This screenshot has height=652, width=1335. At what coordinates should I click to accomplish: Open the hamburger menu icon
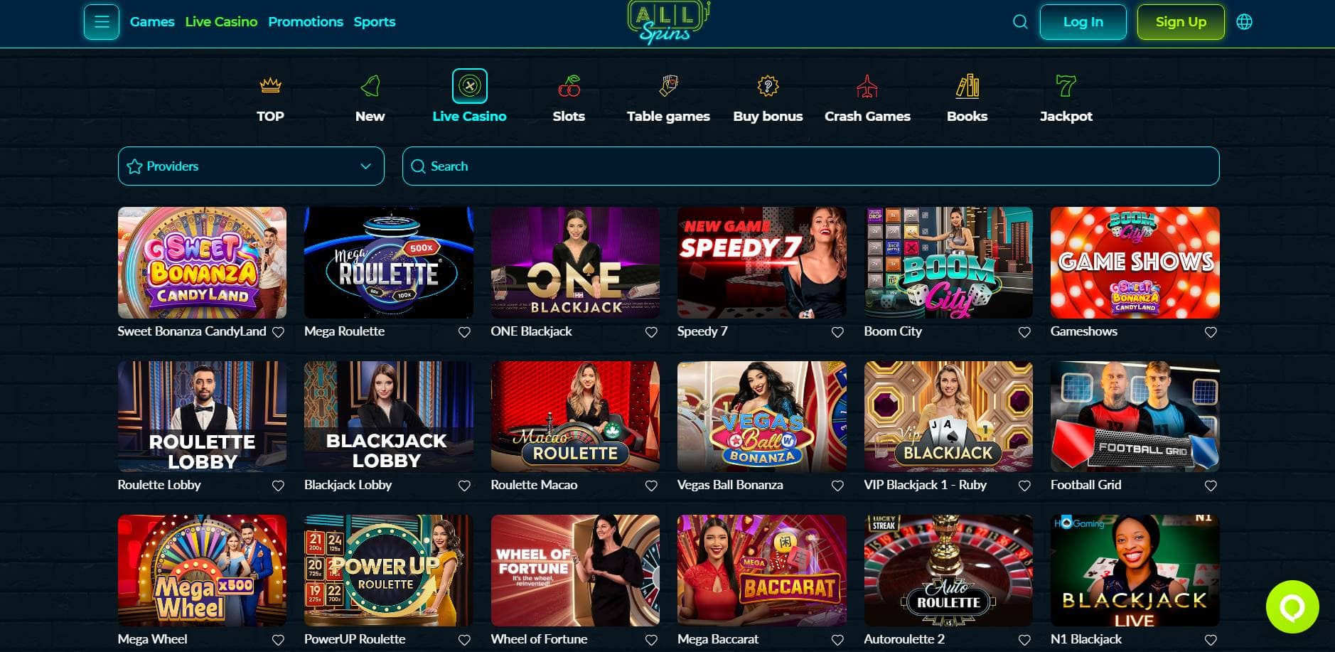101,22
